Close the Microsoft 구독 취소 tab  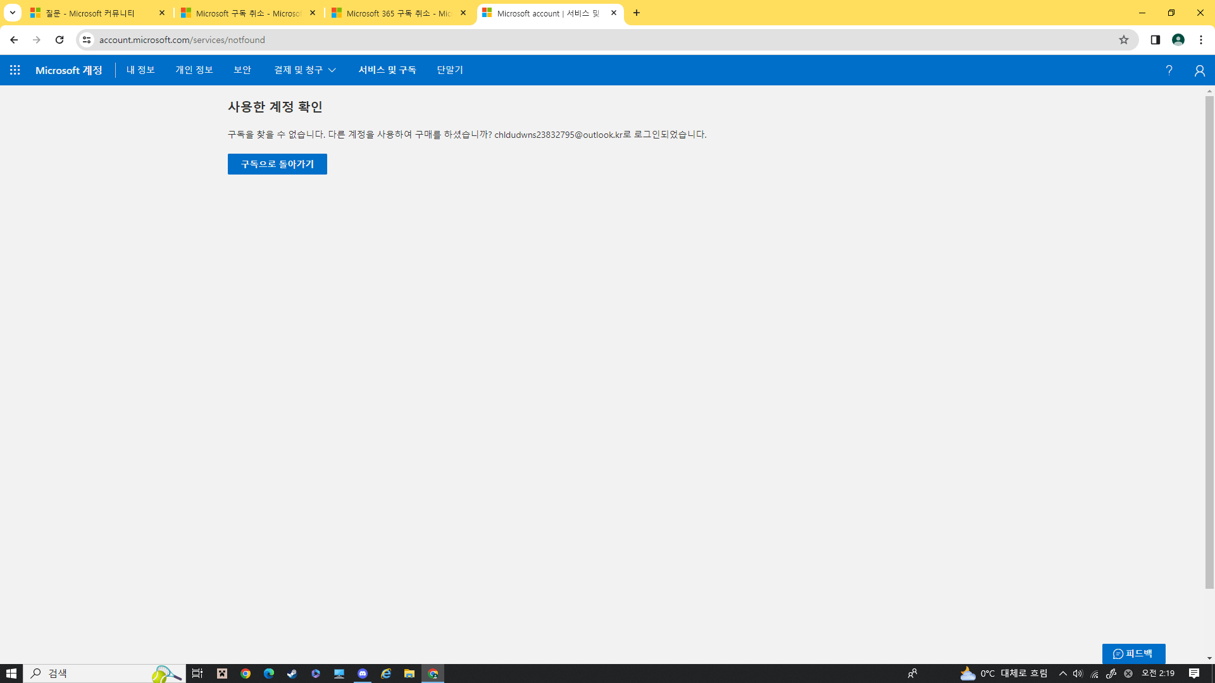(x=313, y=13)
